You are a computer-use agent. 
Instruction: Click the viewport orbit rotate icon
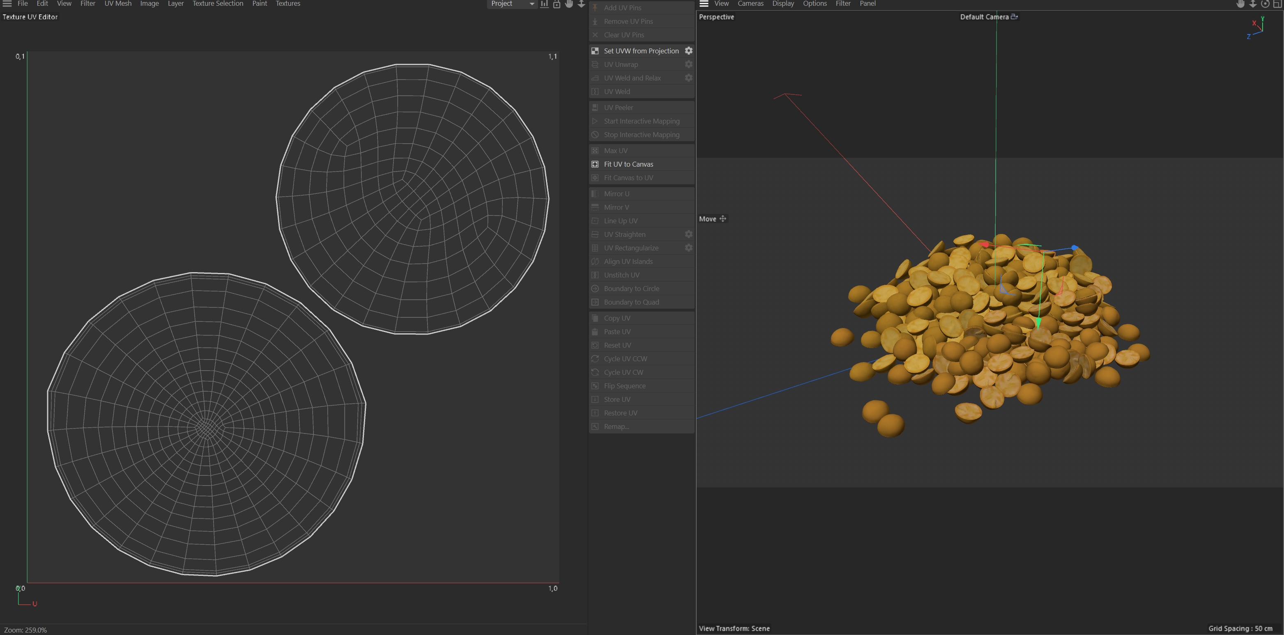click(1265, 4)
